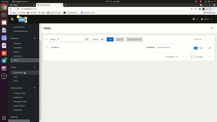Click the Smart Inventory button

(x=134, y=39)
